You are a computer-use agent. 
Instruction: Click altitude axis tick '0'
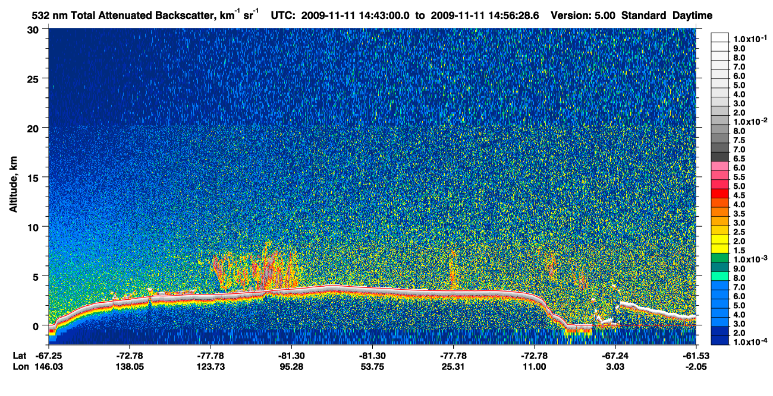click(36, 325)
